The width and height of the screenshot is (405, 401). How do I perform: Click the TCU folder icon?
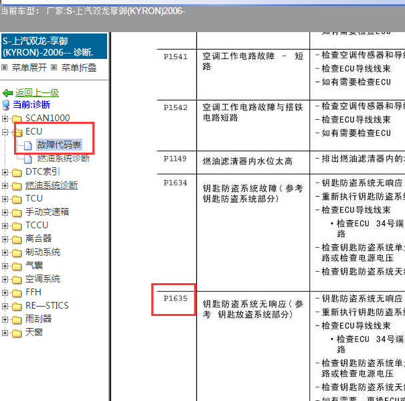point(17,199)
